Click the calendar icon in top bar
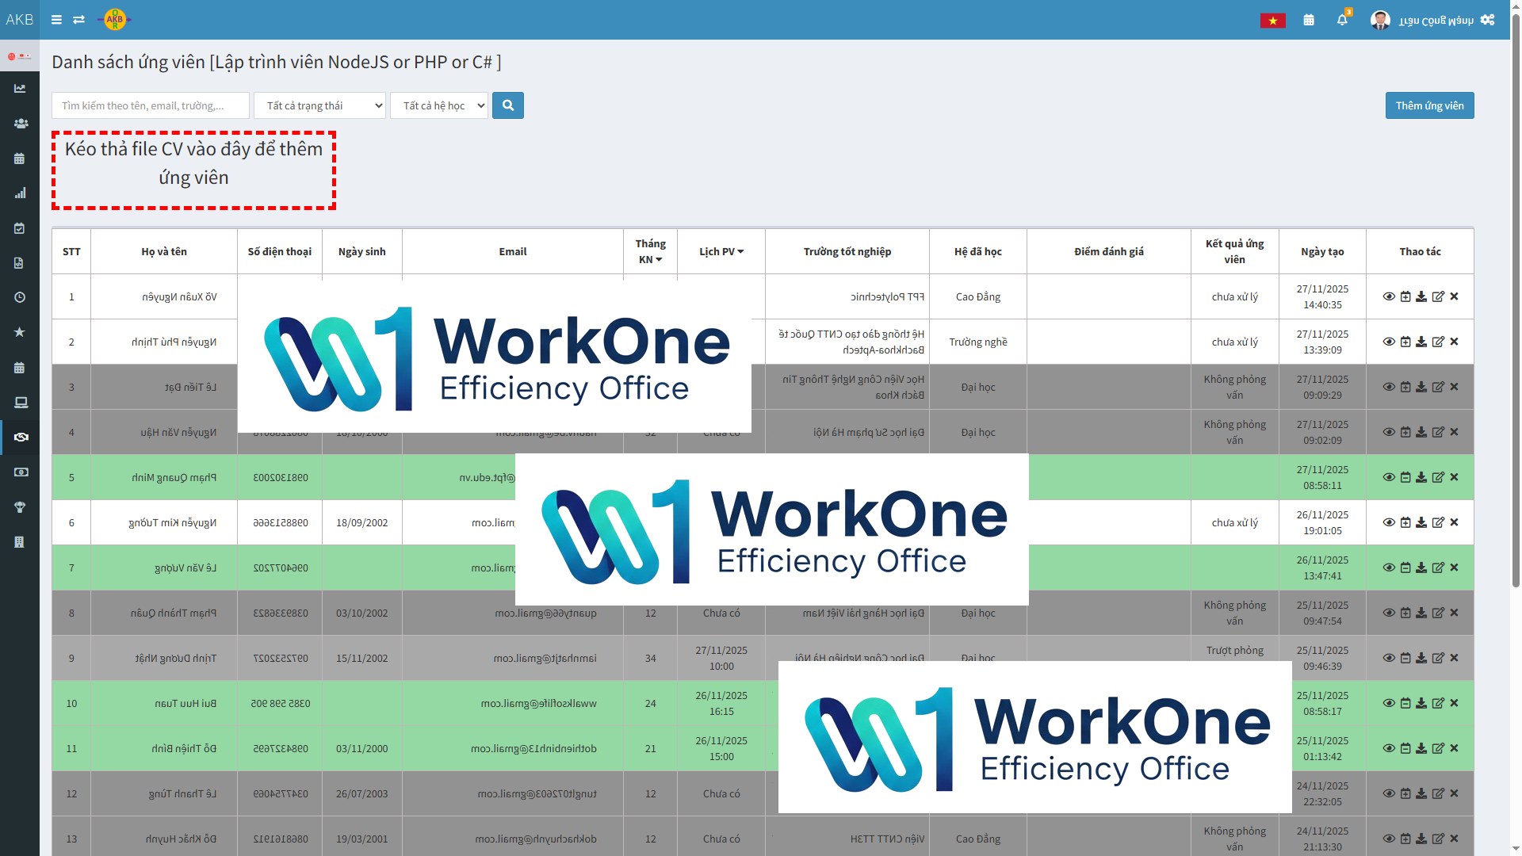The height and width of the screenshot is (856, 1522). [1309, 20]
